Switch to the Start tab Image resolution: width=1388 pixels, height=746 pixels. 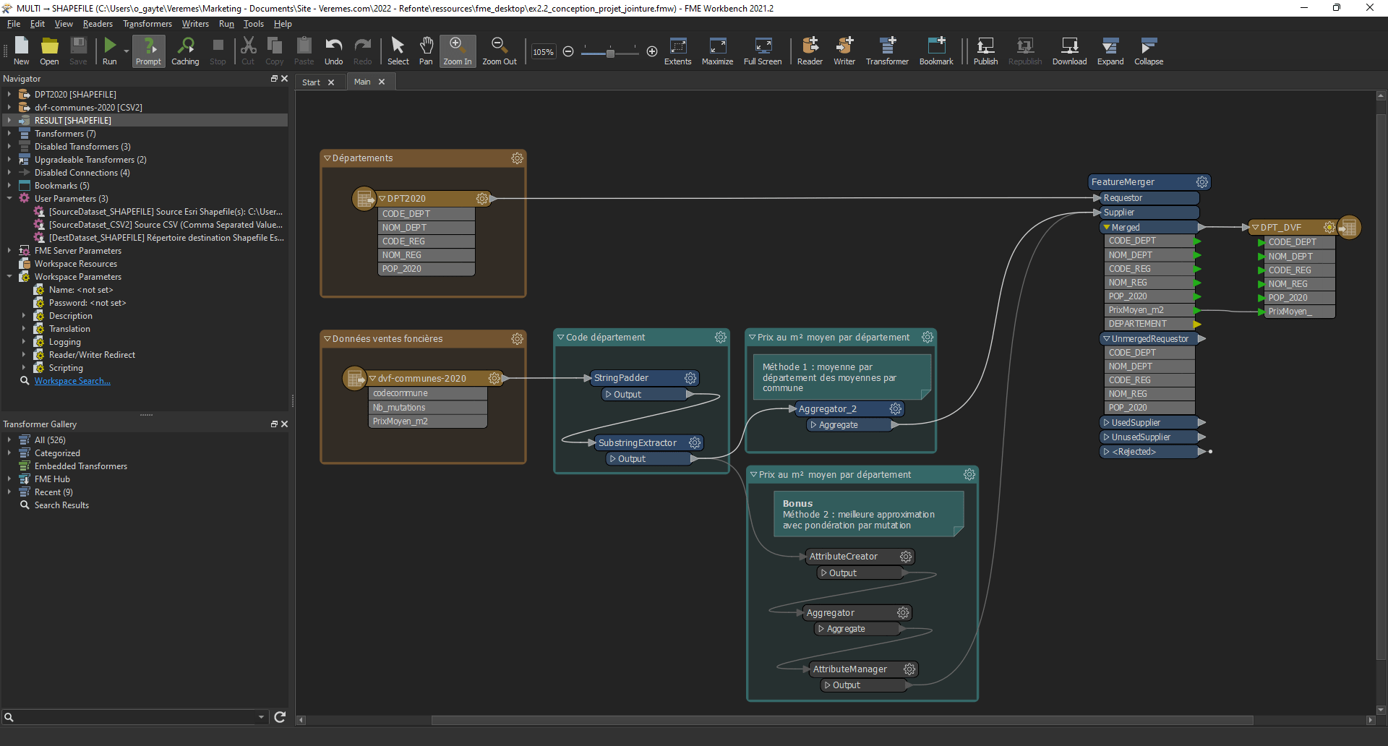pyautogui.click(x=311, y=82)
